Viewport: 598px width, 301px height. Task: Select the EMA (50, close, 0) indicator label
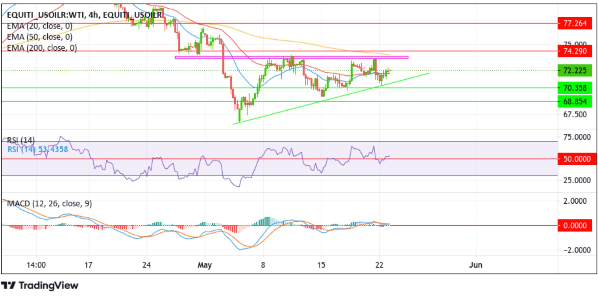point(40,37)
